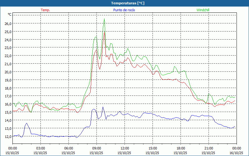The image size is (249, 156).
Task: Click the 03:00 time axis label
Action: [x=40, y=148]
